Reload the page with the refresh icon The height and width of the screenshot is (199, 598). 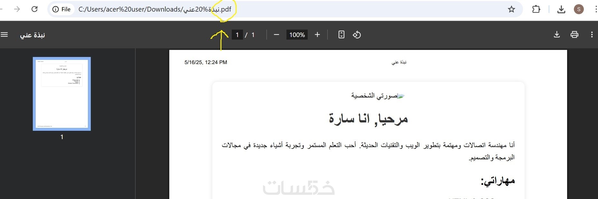pyautogui.click(x=34, y=9)
